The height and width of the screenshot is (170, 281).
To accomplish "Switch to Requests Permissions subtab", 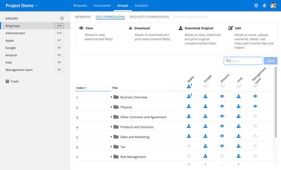I will pos(149,17).
